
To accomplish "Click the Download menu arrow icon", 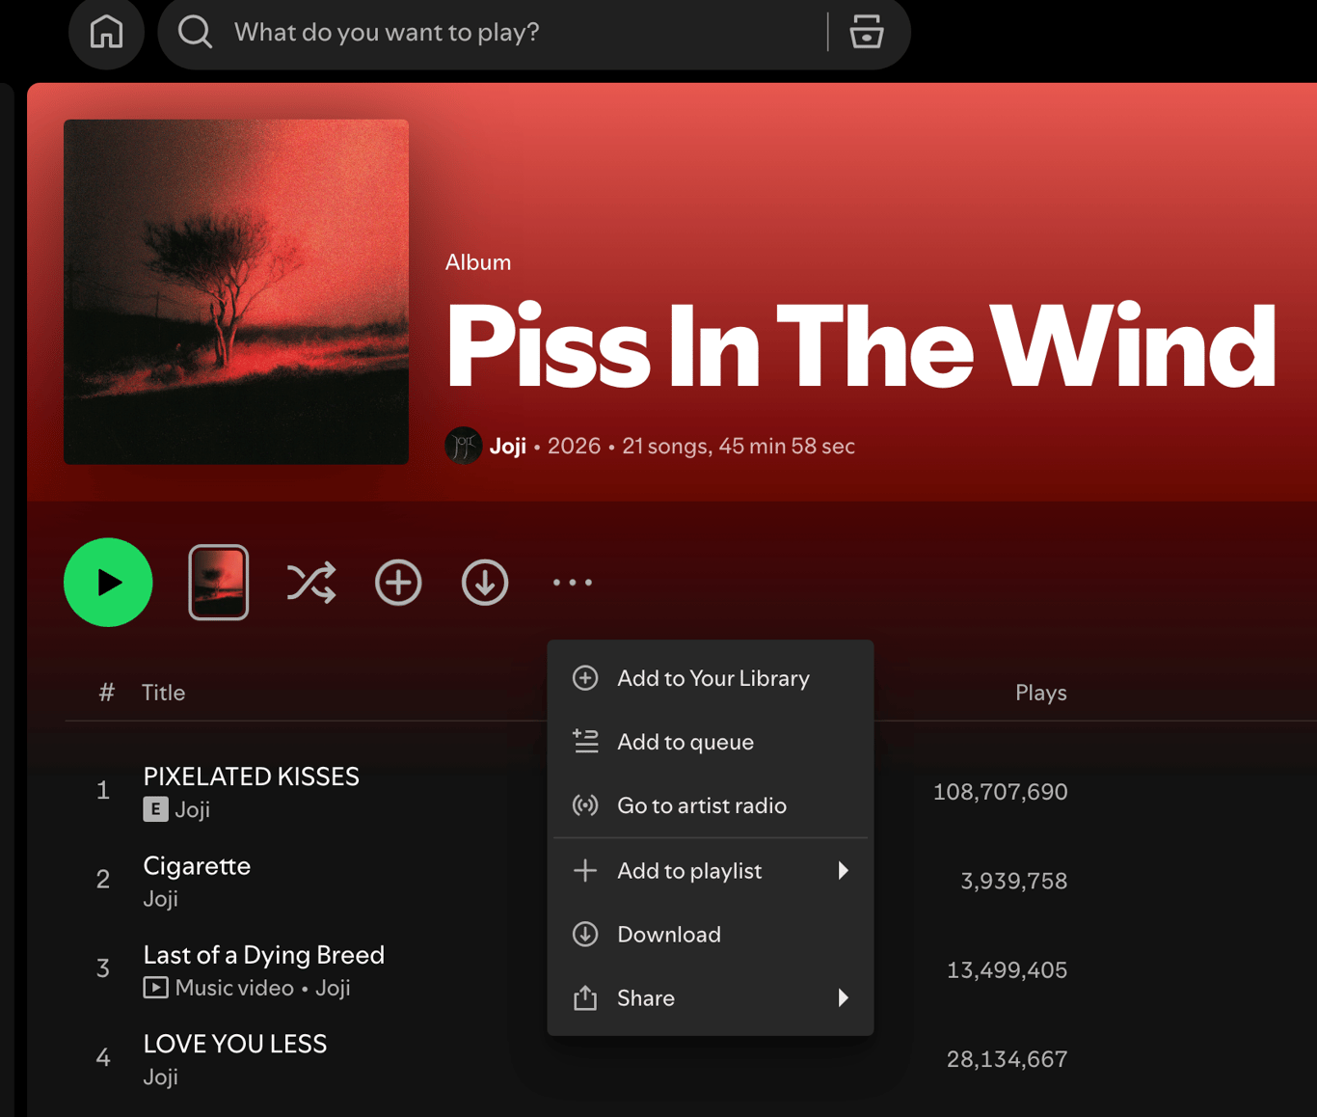I will pos(585,935).
